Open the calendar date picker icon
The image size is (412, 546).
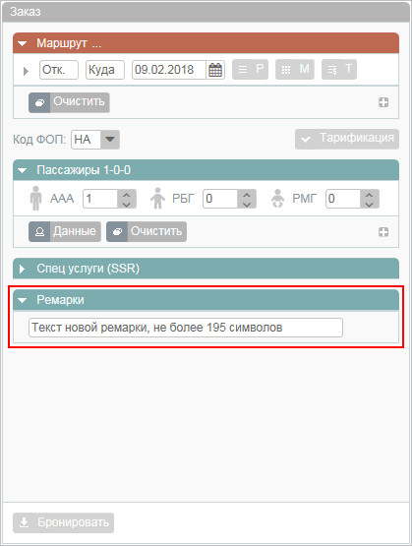215,70
